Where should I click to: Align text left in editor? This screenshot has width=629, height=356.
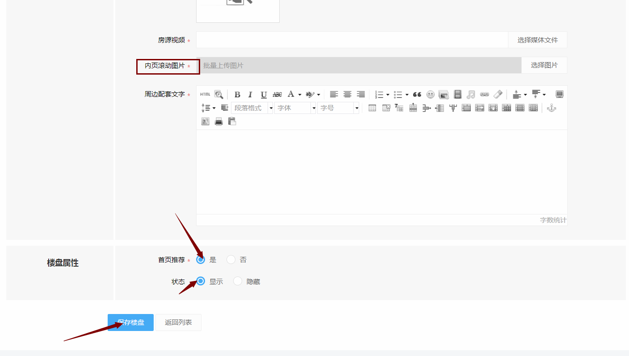click(334, 94)
